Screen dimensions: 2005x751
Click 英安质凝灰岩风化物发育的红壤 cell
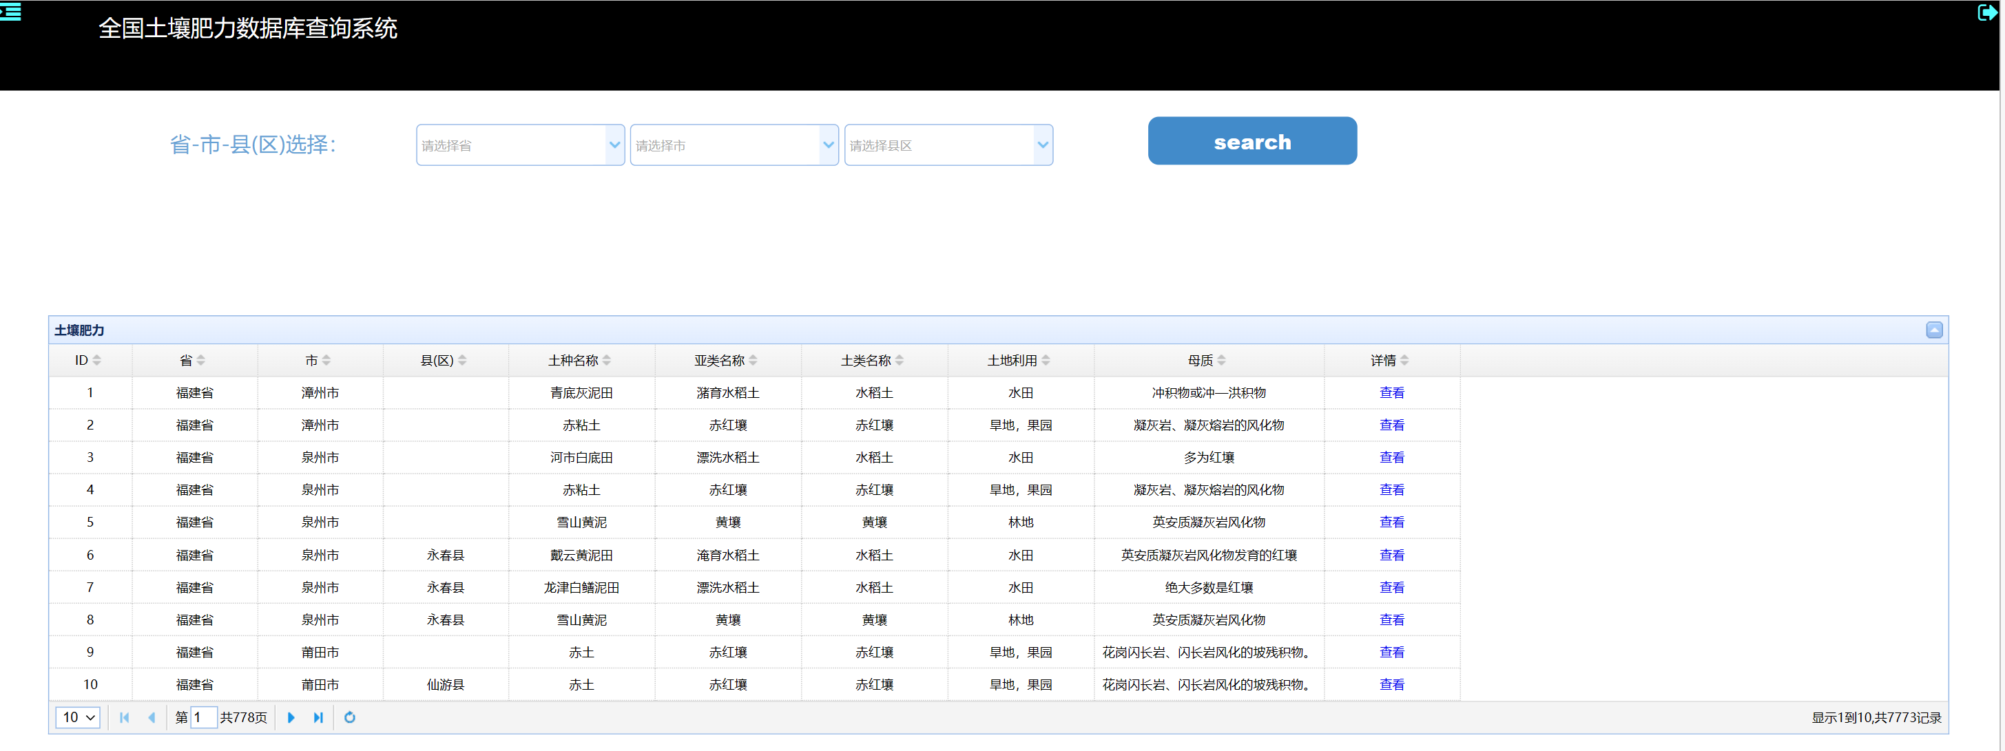point(1209,556)
